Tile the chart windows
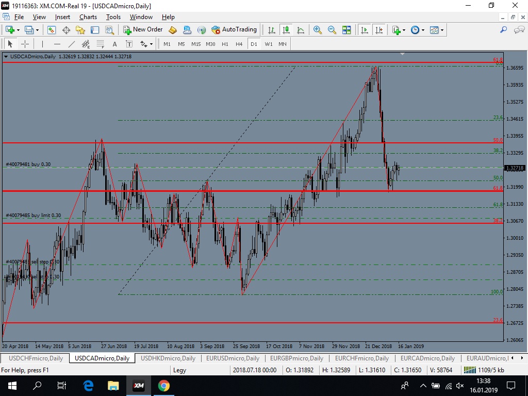This screenshot has height=396, width=528. pos(346,30)
